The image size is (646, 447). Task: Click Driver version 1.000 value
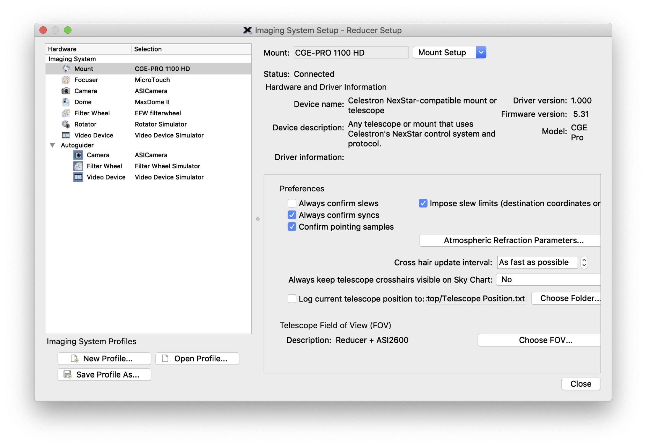point(581,101)
